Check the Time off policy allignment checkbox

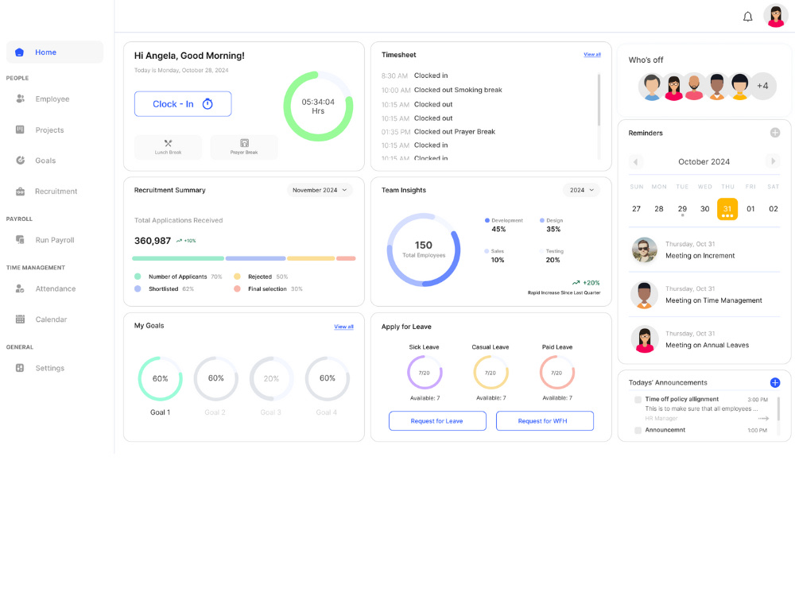pos(638,400)
